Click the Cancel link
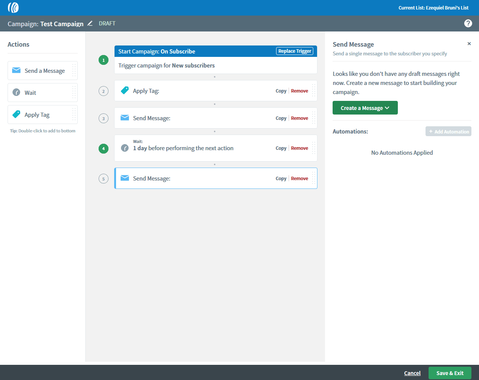479x380 pixels. tap(412, 373)
